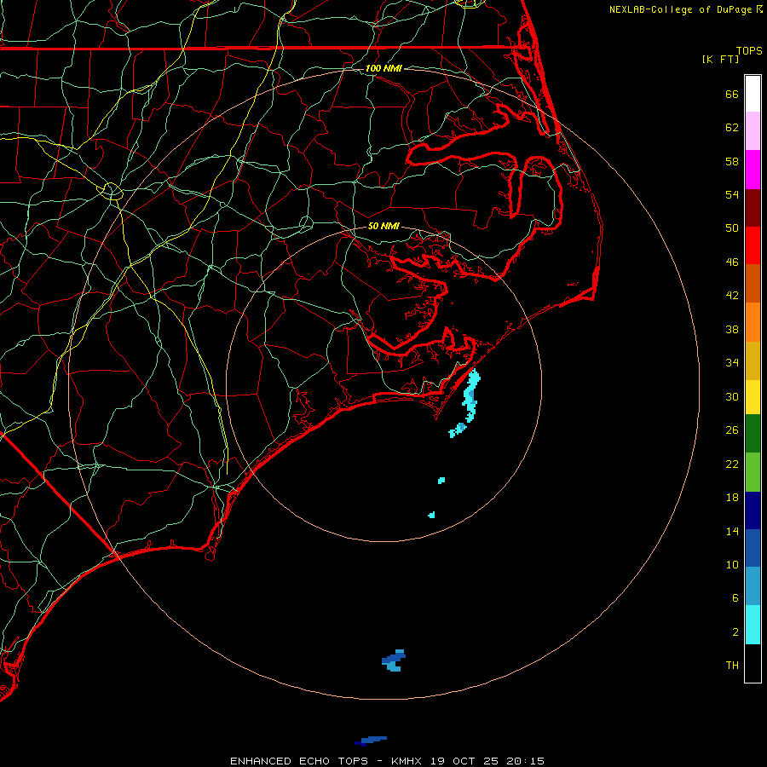Pick the dark orange 42 kft legend swatch
The image size is (767, 767).
pyautogui.click(x=753, y=283)
